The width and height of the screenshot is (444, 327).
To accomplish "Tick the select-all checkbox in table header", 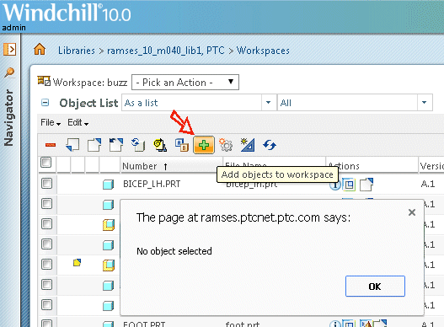I will (x=45, y=163).
